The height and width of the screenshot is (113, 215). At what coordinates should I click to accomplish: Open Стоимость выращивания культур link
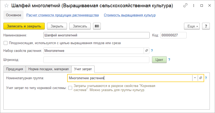129,15
